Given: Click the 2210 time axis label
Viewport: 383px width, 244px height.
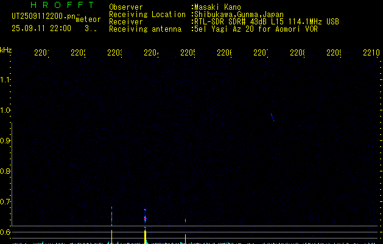Looking at the screenshot, I should [x=371, y=52].
